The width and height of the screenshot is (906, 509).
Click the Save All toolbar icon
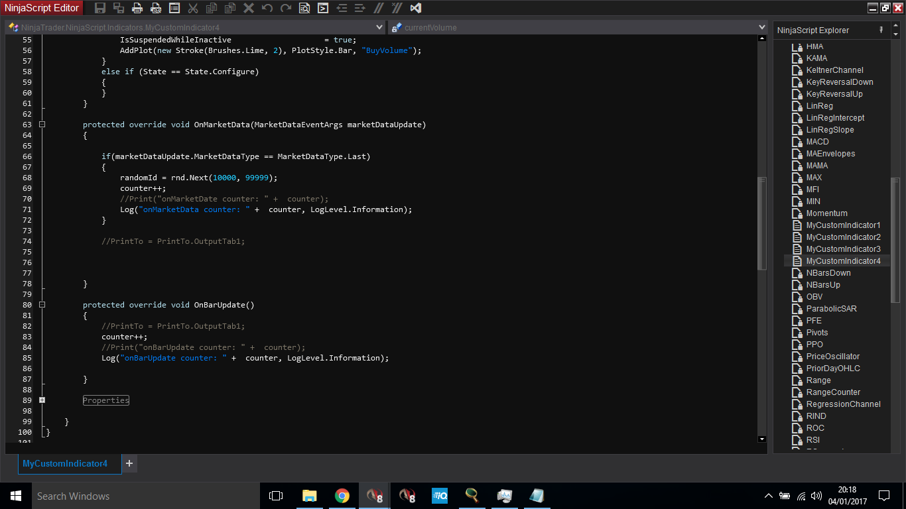119,8
